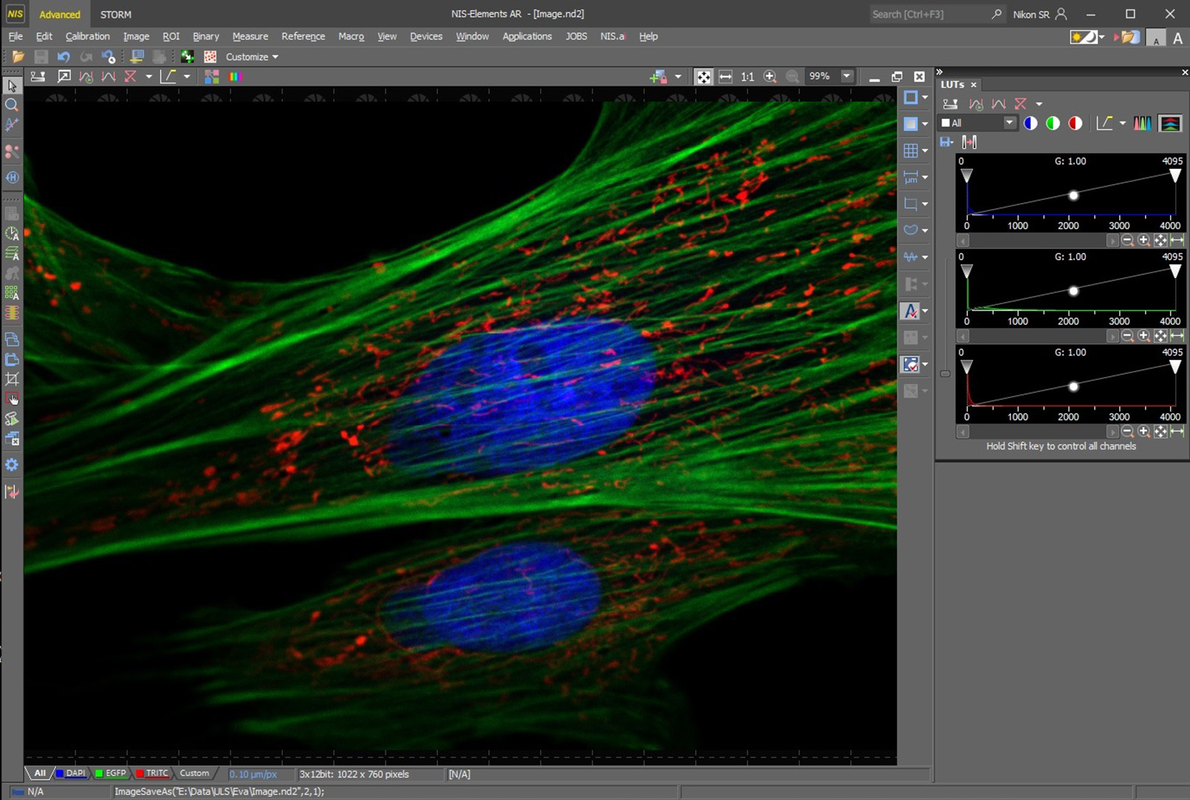This screenshot has width=1190, height=800.
Task: Click the Open file folder icon
Action: (x=19, y=57)
